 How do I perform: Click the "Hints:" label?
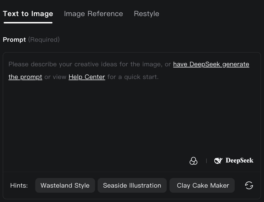(19, 185)
